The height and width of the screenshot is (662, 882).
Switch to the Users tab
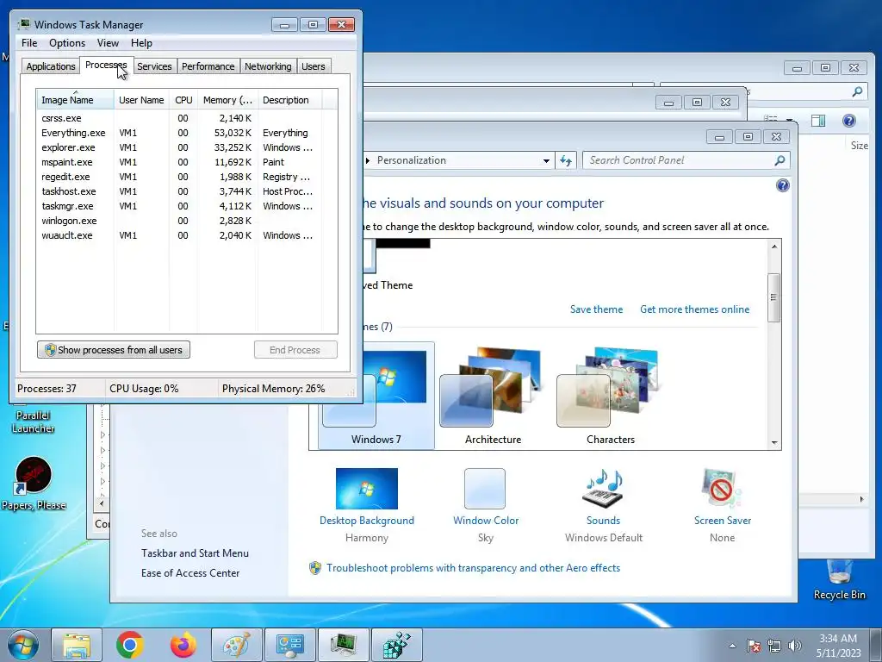[314, 66]
